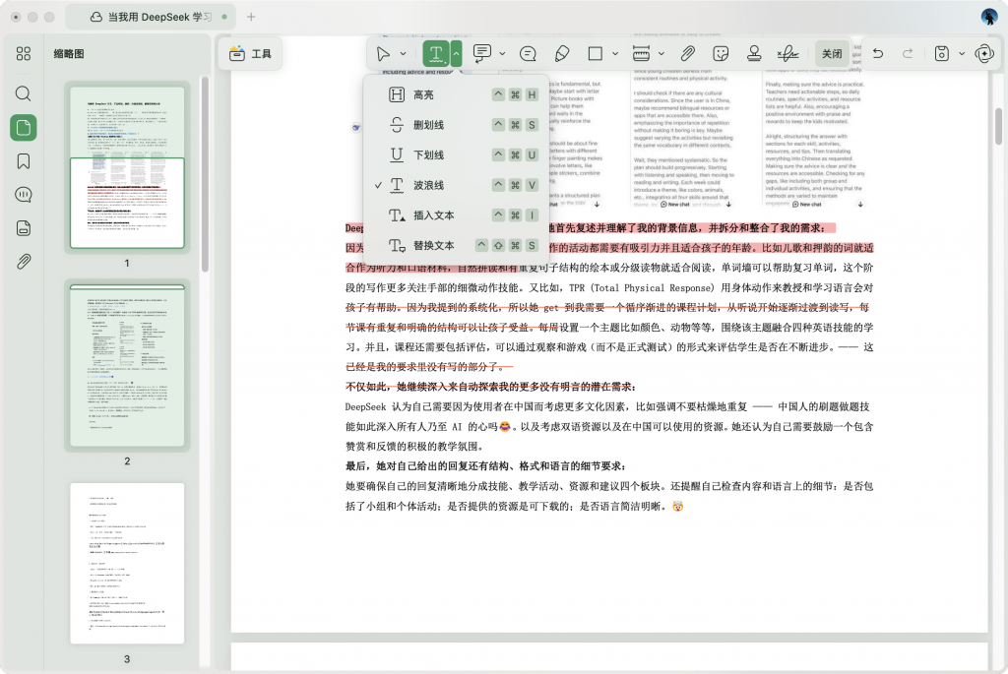Open page 3 thumbnail
This screenshot has height=674, width=1008.
point(127,564)
